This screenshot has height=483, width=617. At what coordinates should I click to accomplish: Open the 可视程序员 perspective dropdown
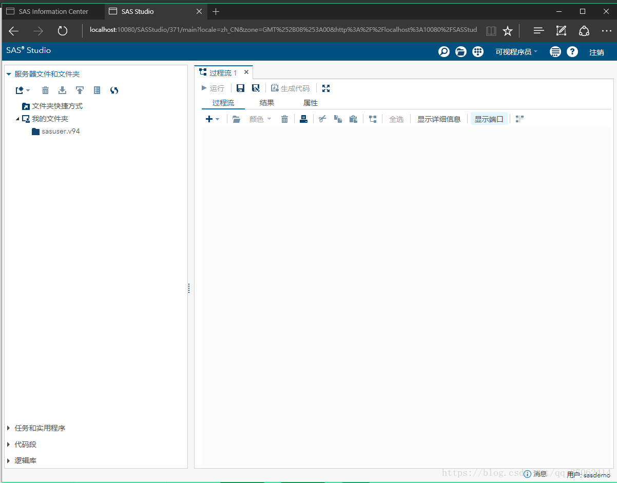point(516,52)
